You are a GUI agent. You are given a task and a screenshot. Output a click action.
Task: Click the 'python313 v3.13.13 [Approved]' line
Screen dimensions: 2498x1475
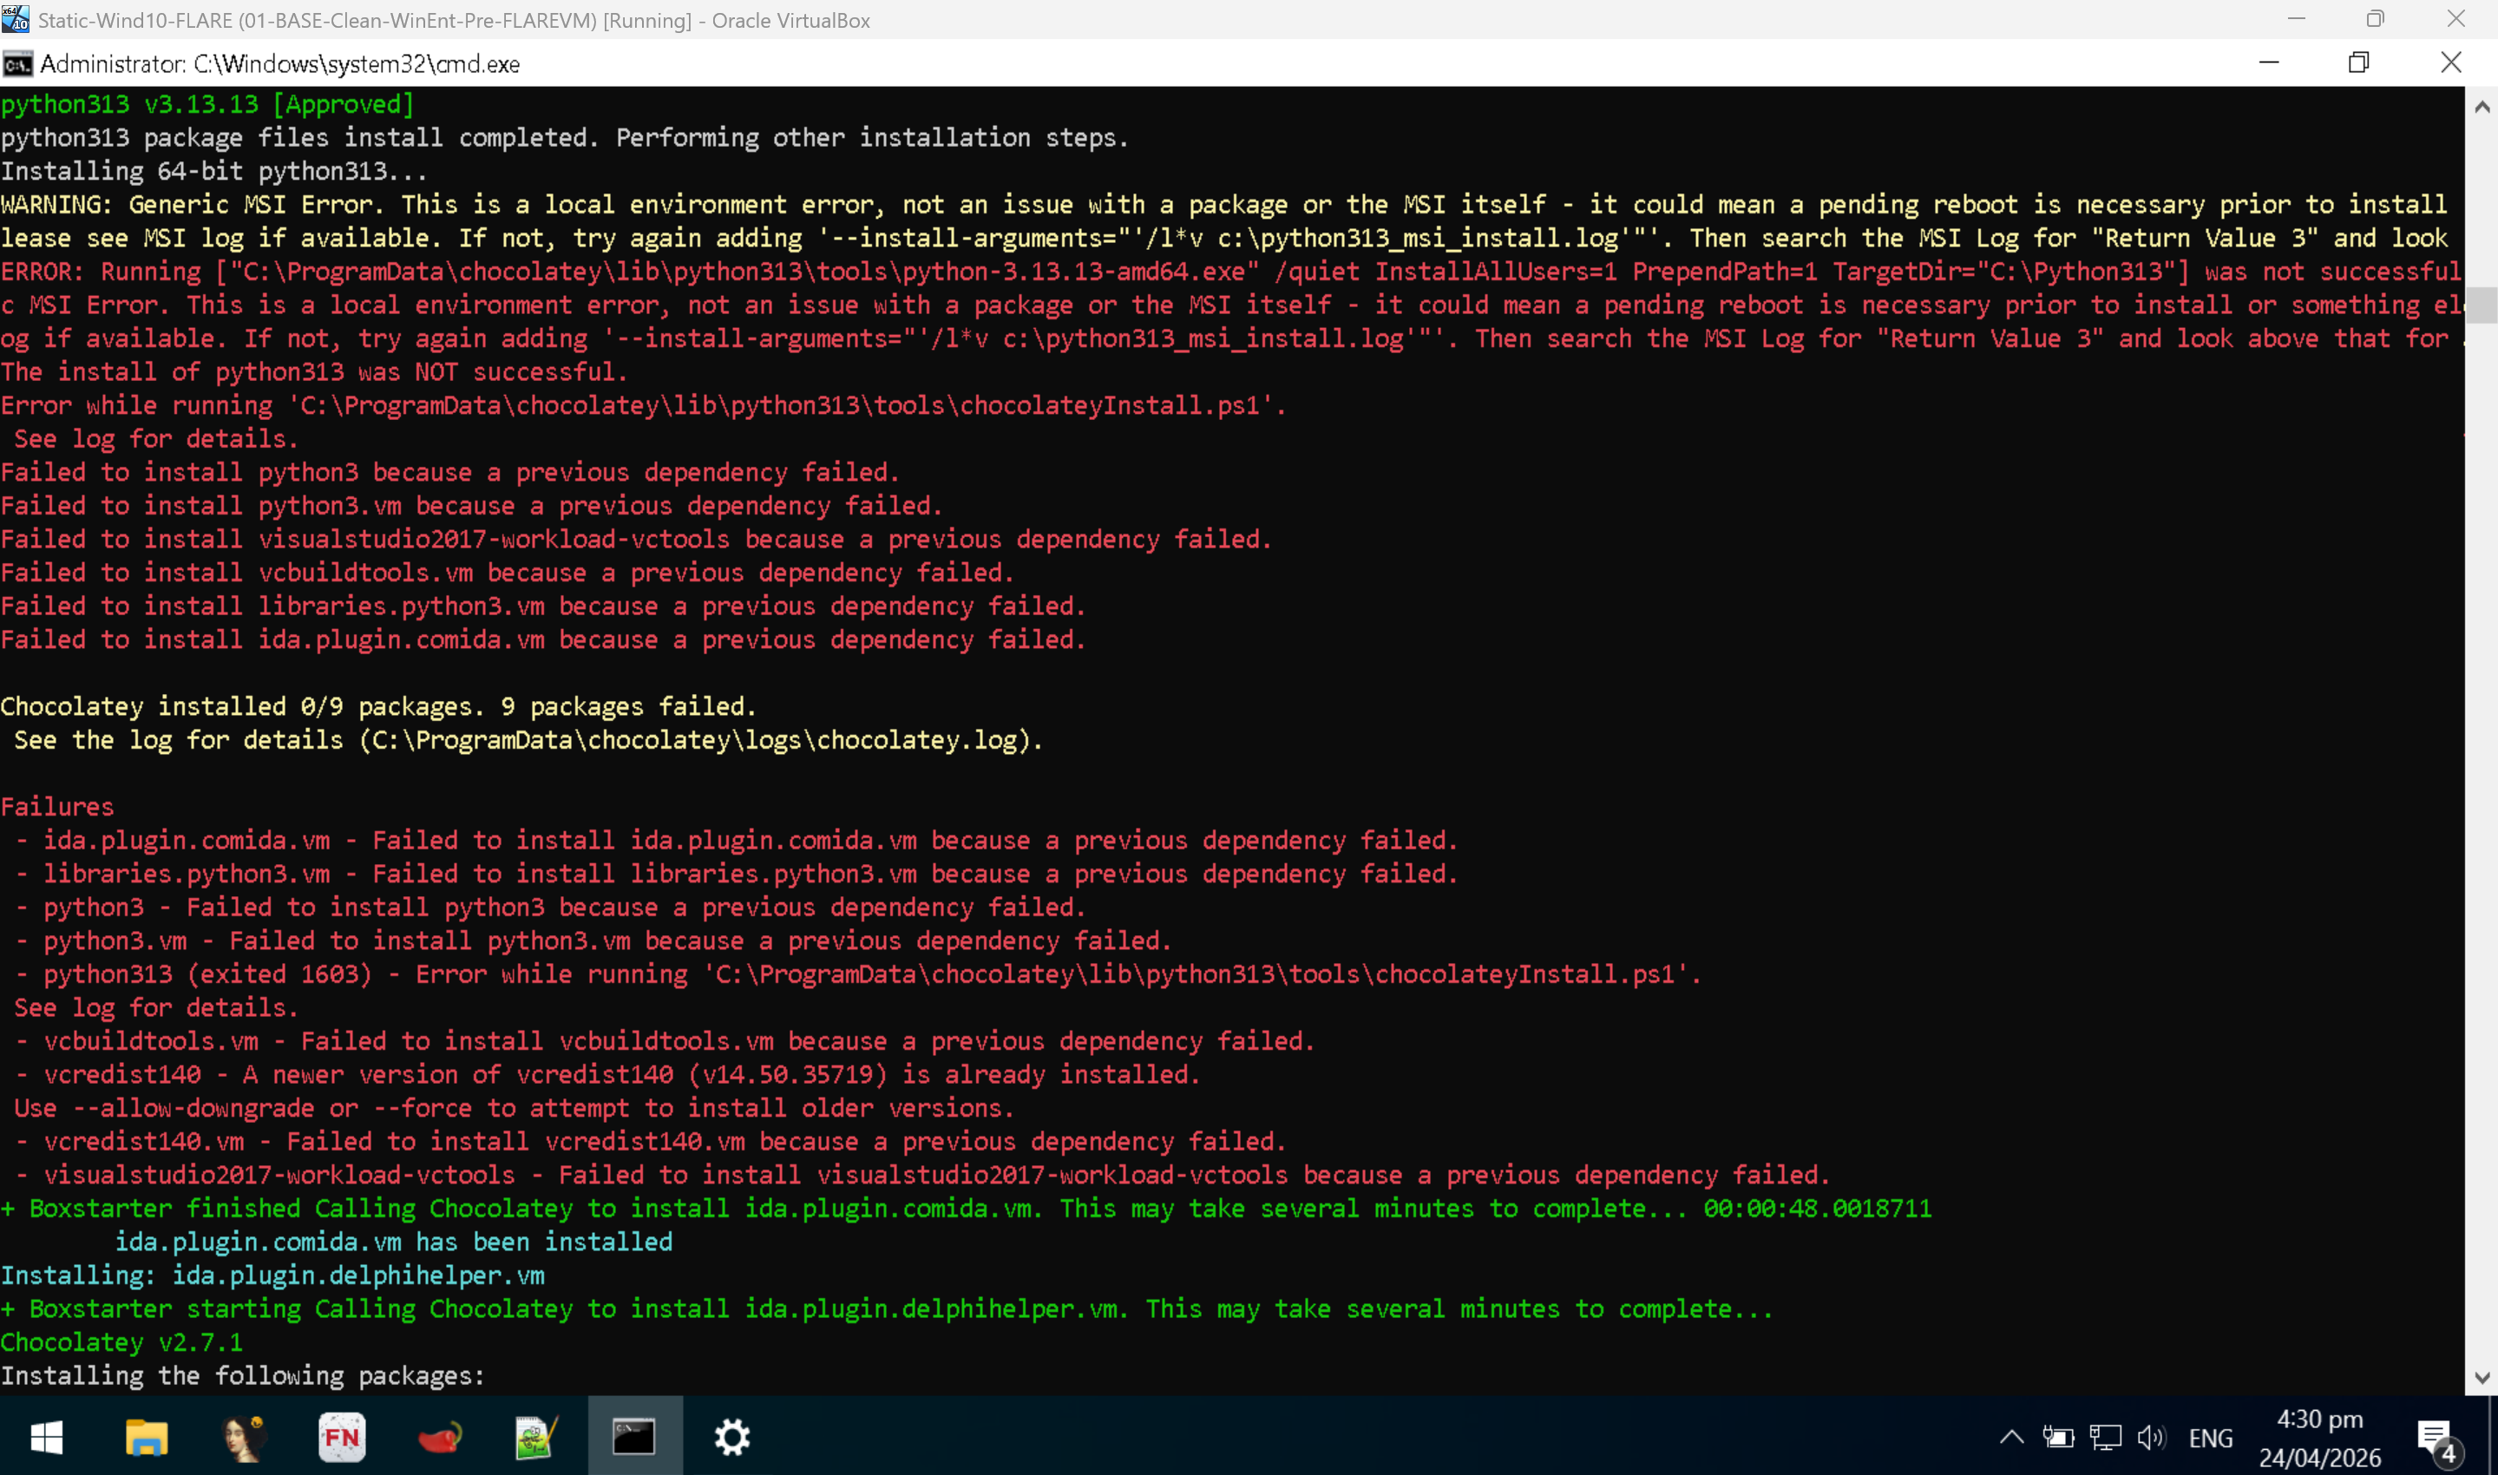coord(207,104)
